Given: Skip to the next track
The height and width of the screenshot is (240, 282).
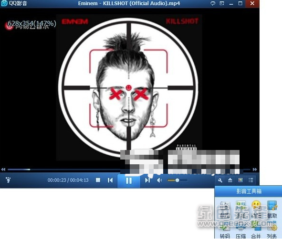Looking at the screenshot, I should (147, 180).
